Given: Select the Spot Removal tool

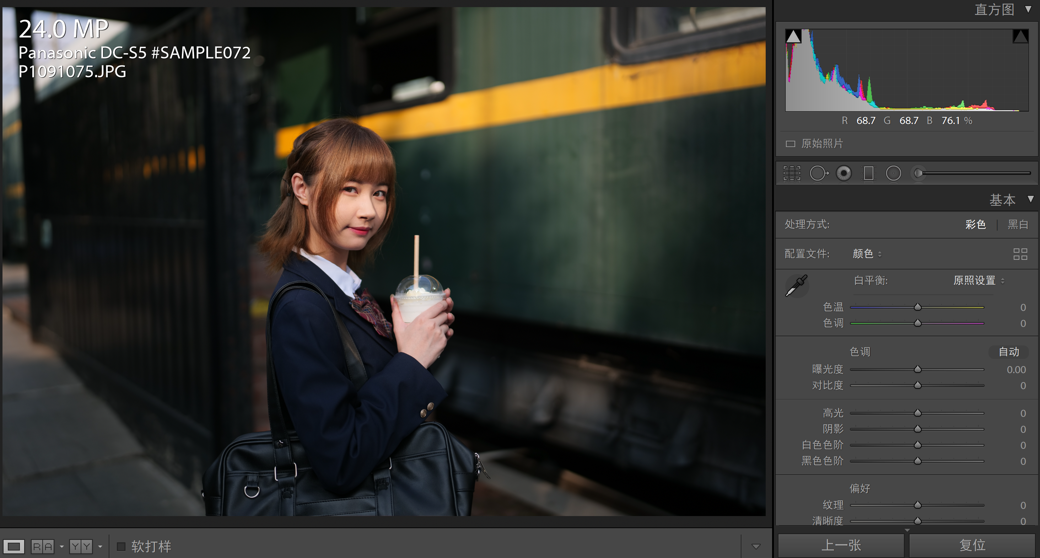Looking at the screenshot, I should tap(818, 173).
